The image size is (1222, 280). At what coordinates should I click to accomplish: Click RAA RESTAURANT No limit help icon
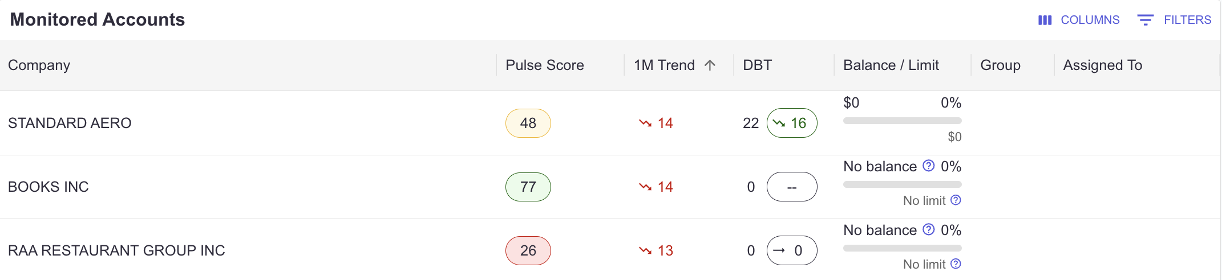click(956, 263)
